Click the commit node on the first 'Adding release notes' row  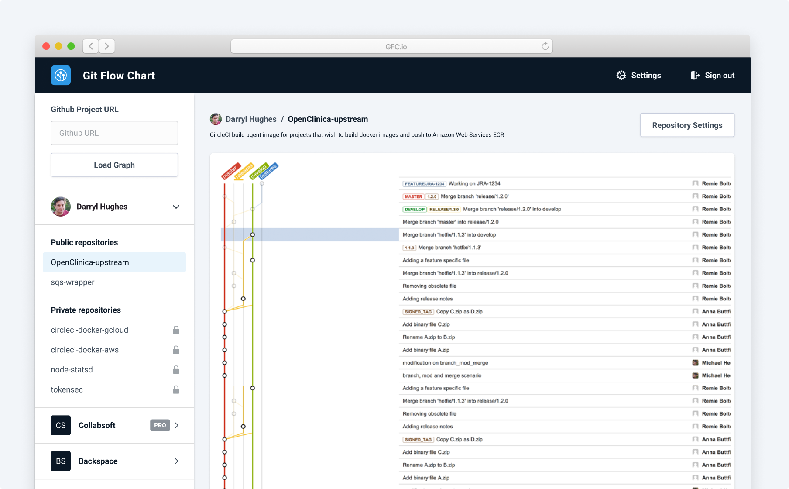pos(243,299)
